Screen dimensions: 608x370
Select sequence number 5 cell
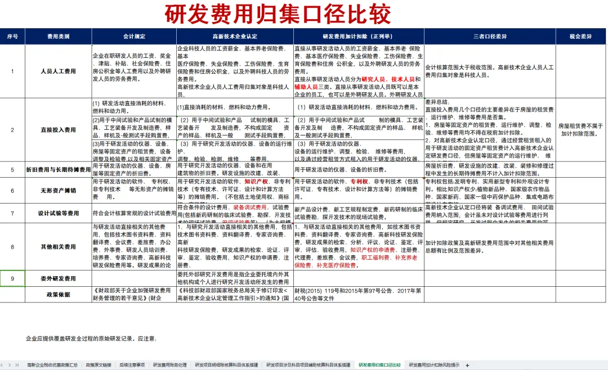click(12, 170)
